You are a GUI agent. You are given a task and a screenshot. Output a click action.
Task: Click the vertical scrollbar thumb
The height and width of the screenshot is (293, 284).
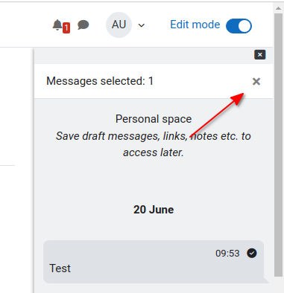278,145
